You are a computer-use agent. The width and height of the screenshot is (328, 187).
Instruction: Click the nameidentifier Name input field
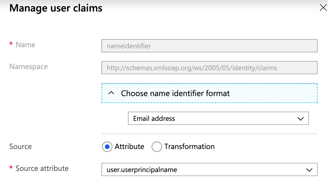click(209, 46)
